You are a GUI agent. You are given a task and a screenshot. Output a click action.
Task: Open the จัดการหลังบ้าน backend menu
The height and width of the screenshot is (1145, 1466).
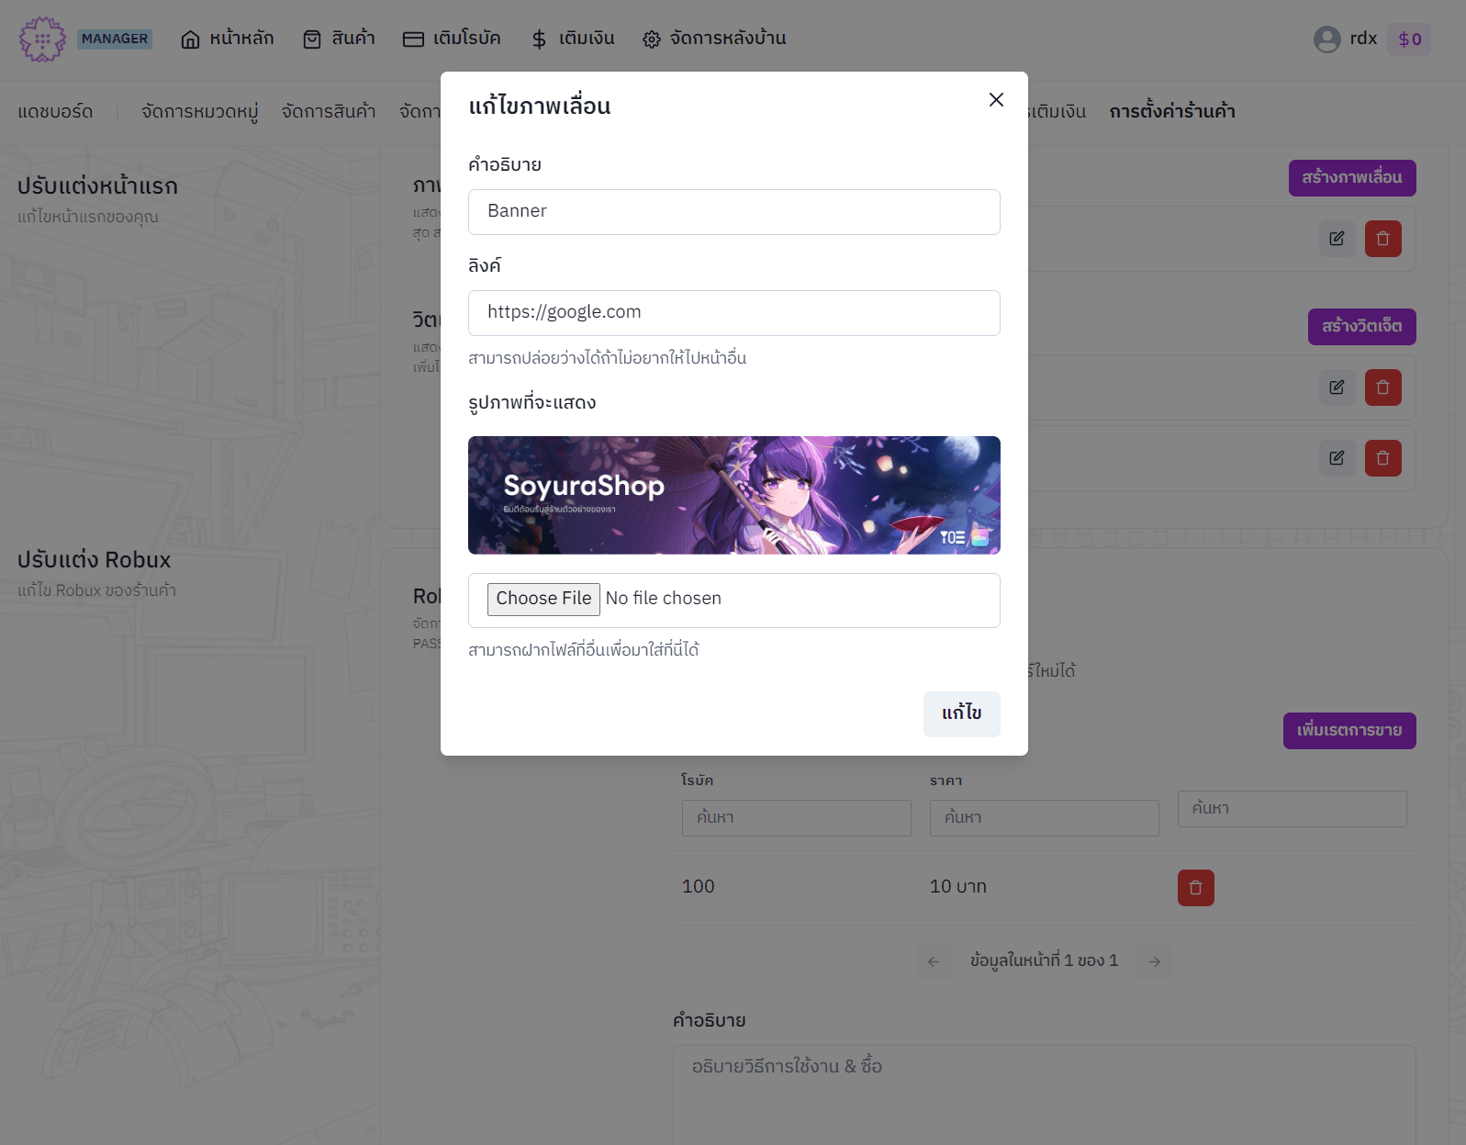click(714, 39)
